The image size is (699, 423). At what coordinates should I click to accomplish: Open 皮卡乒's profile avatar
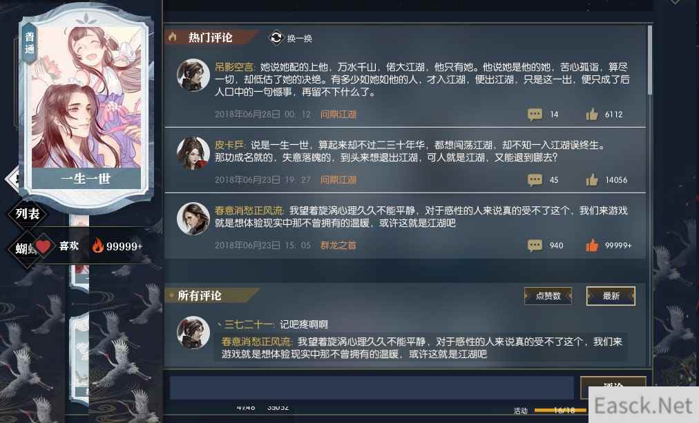tap(193, 153)
